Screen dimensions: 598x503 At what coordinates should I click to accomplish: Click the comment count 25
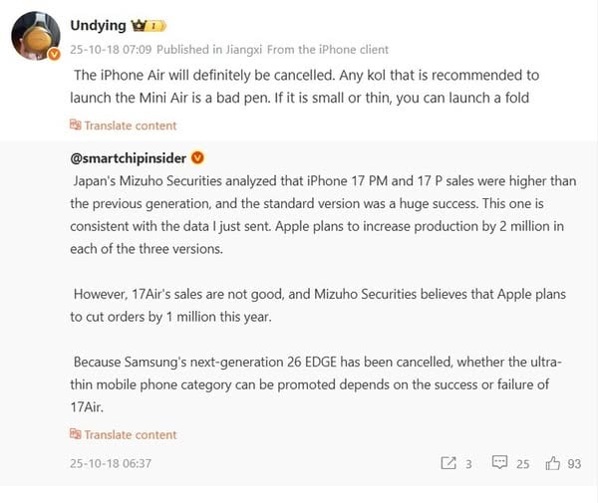pos(522,463)
